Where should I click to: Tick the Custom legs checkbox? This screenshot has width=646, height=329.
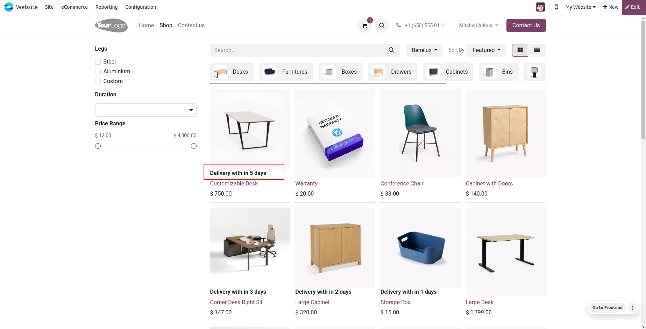[x=98, y=81]
